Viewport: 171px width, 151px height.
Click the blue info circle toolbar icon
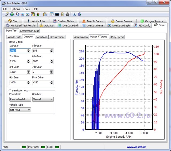pos(75,14)
